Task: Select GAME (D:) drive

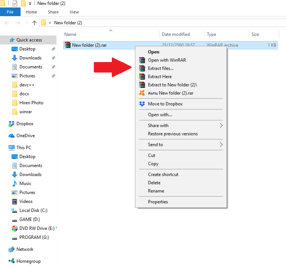Action: click(30, 219)
